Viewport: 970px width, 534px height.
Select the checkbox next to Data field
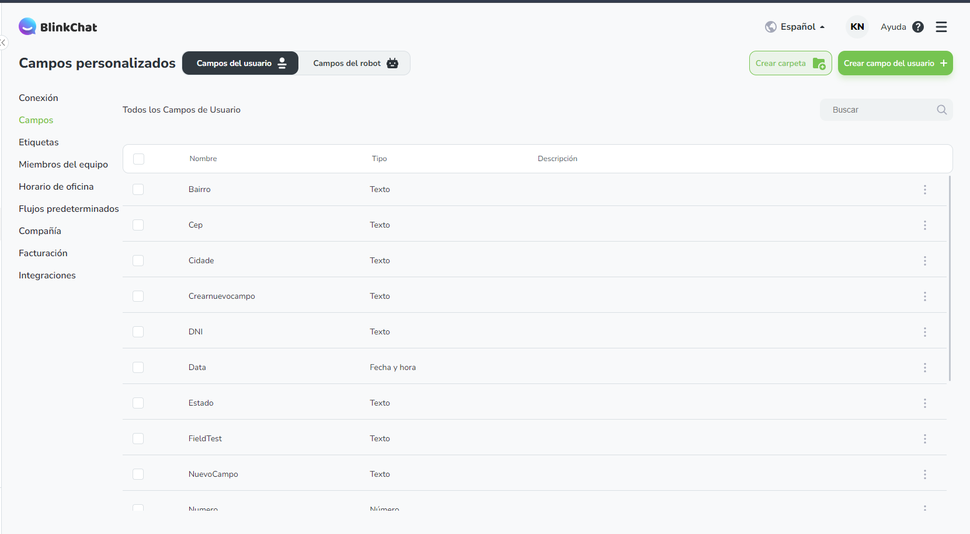click(x=138, y=368)
